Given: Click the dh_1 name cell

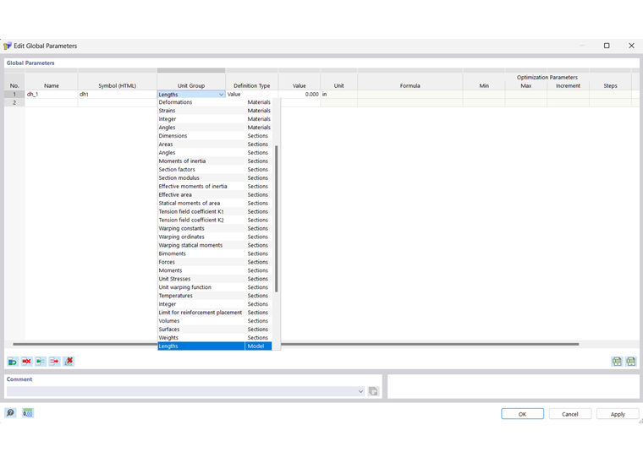Looking at the screenshot, I should point(52,94).
